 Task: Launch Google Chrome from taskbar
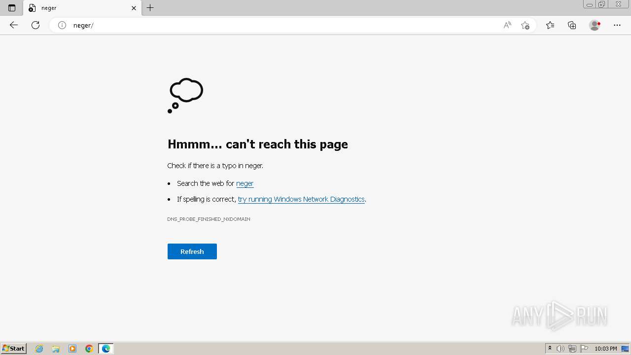tap(89, 349)
